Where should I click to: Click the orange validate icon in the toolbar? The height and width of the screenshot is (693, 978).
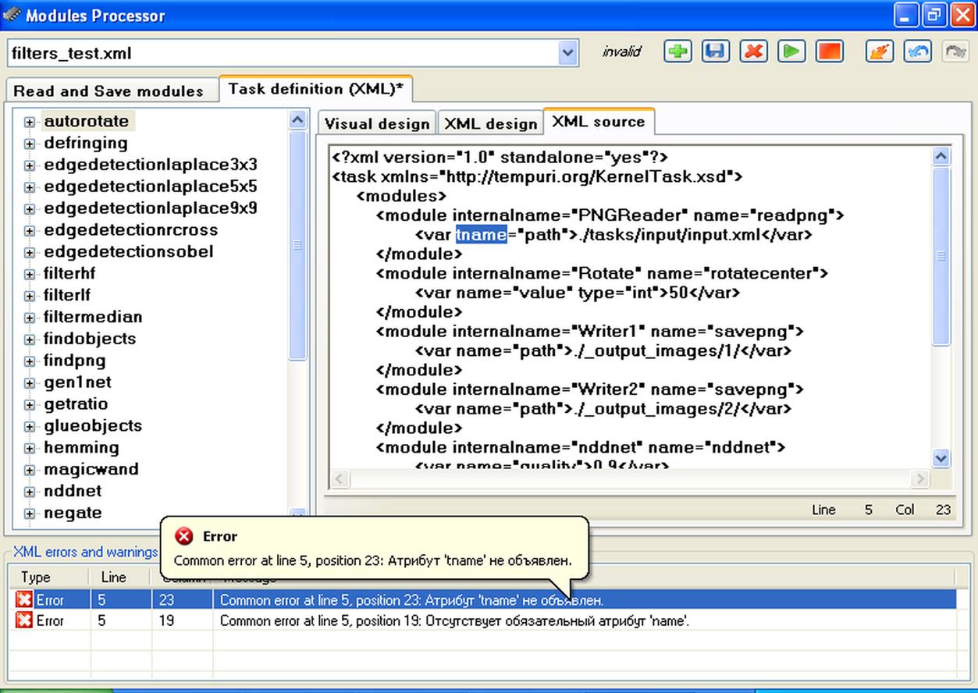point(880,52)
